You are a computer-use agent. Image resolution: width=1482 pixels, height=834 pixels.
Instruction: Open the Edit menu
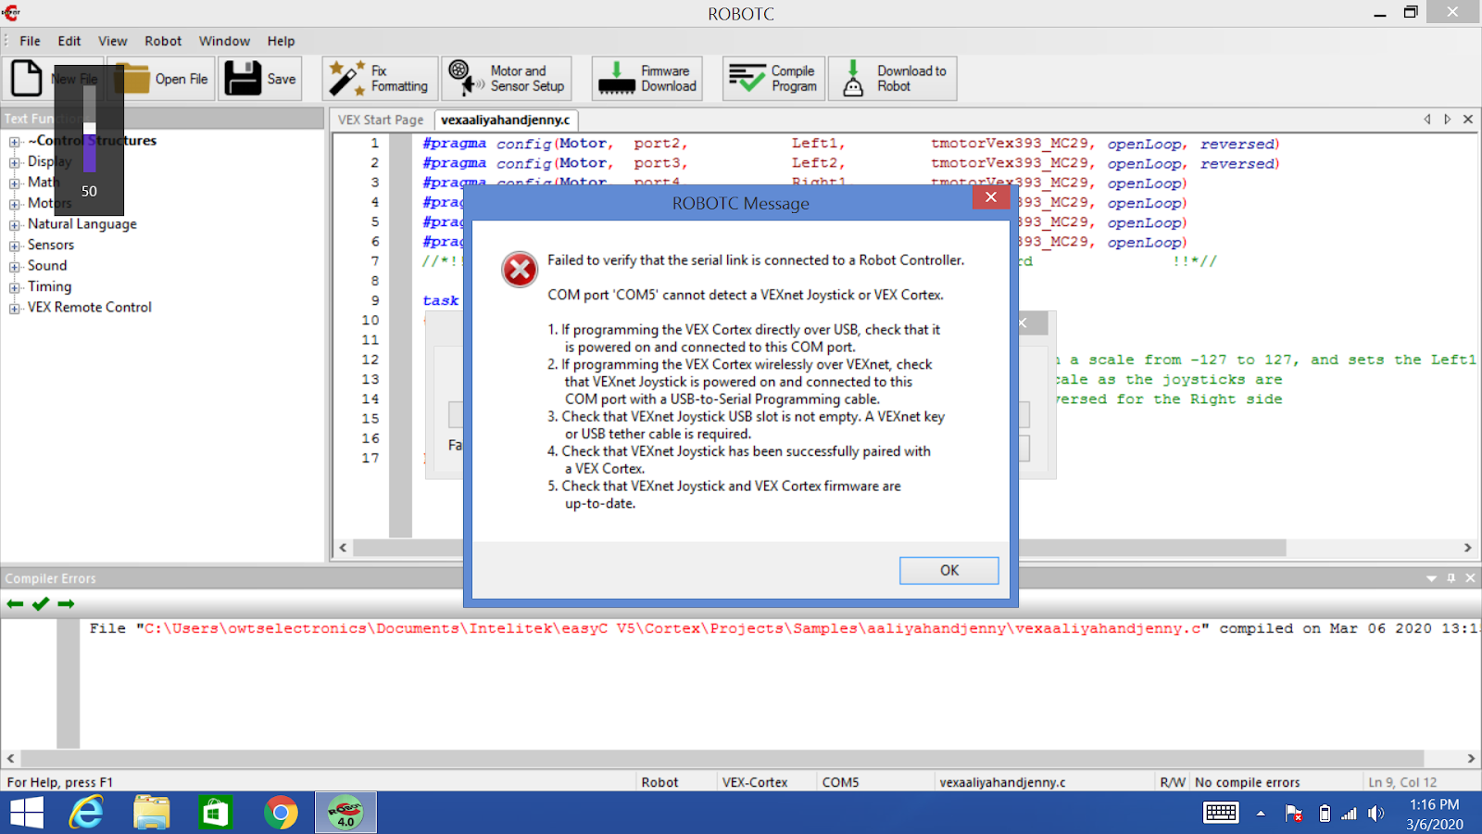click(69, 41)
